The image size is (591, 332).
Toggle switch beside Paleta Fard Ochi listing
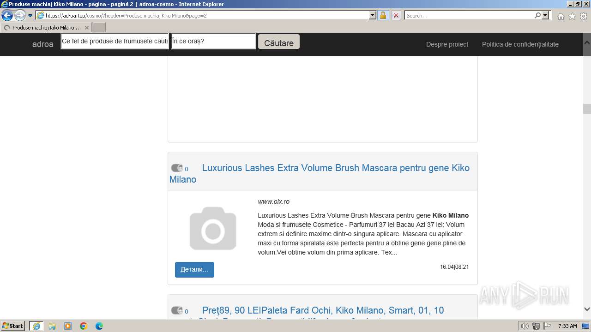click(x=177, y=311)
